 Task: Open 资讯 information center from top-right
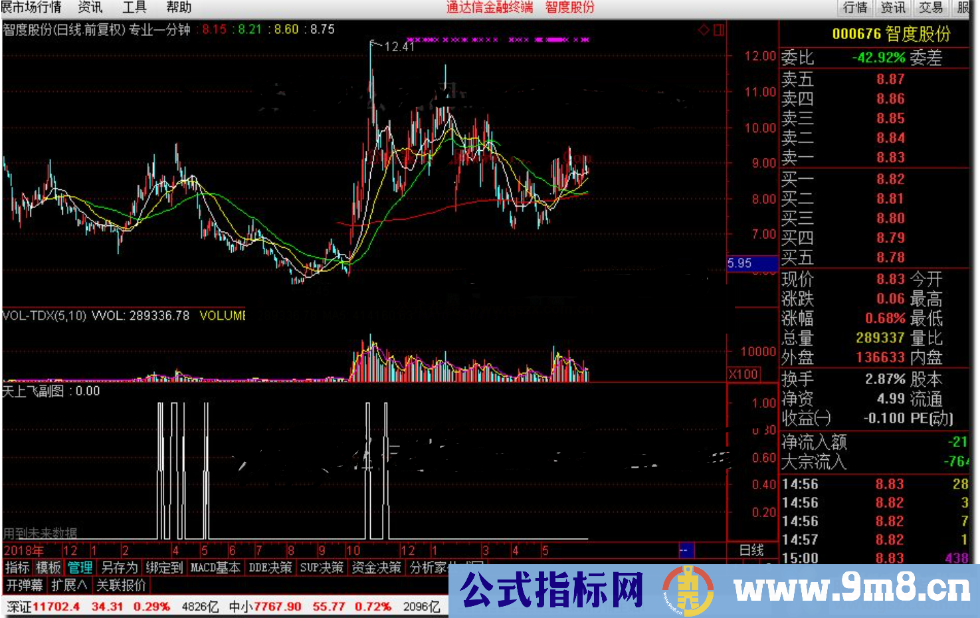click(892, 8)
